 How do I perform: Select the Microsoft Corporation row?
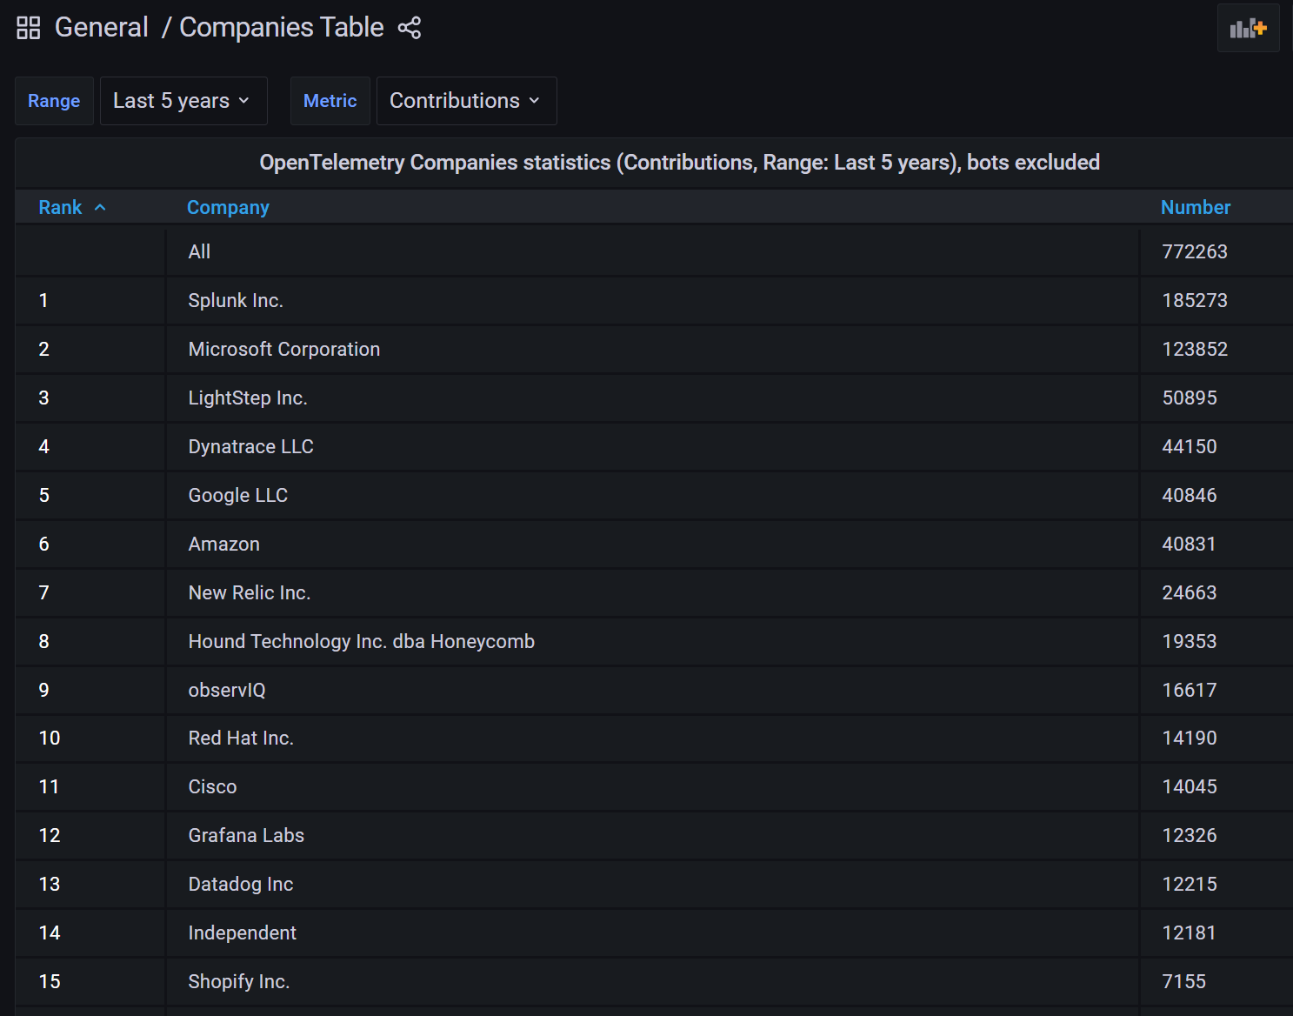pos(654,350)
